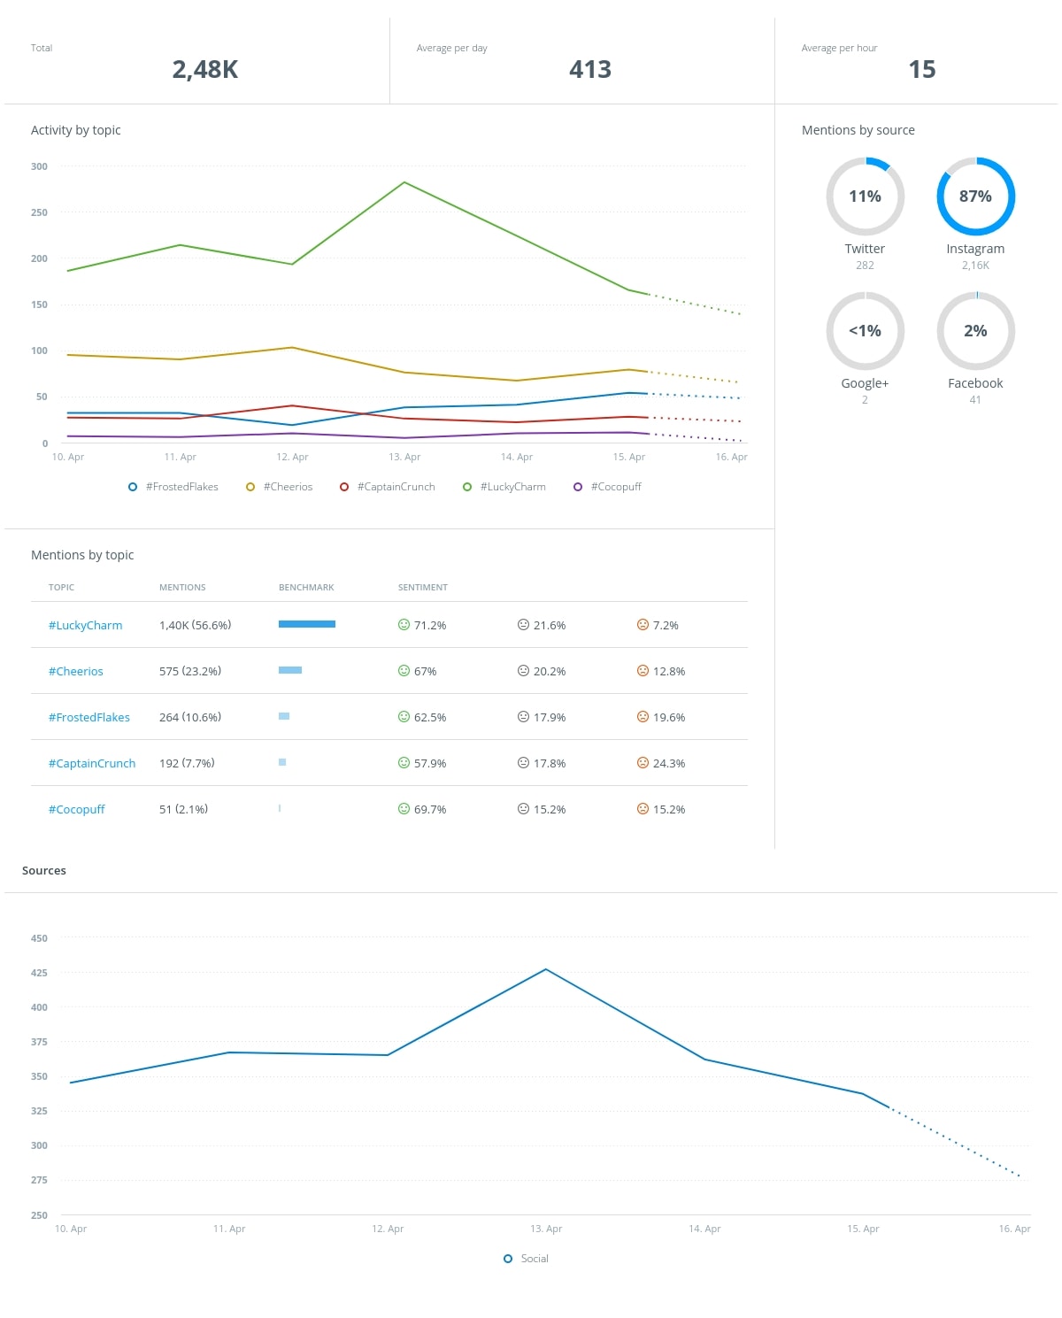Screen dimensions: 1062x1318
Task: Click the Twitter 282 count
Action: (865, 266)
